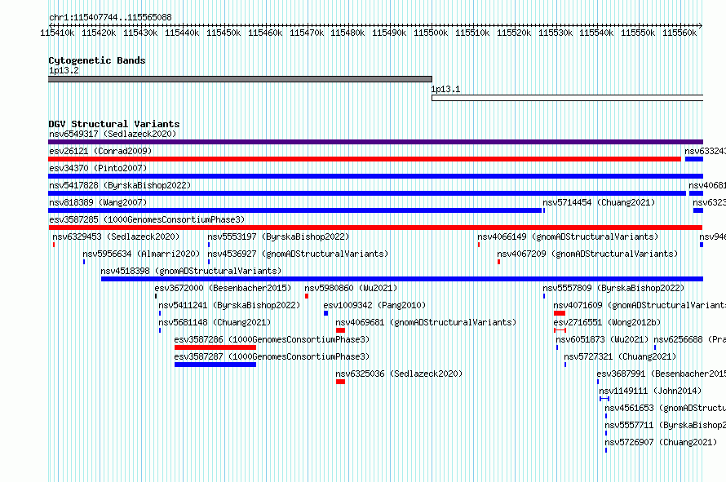Viewport: 726px width, 482px height.
Task: Click the 115500k ruler tick label
Action: (x=431, y=33)
